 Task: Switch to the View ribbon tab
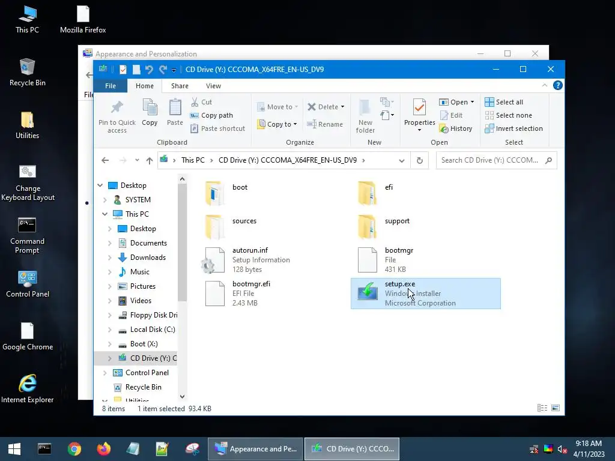213,86
